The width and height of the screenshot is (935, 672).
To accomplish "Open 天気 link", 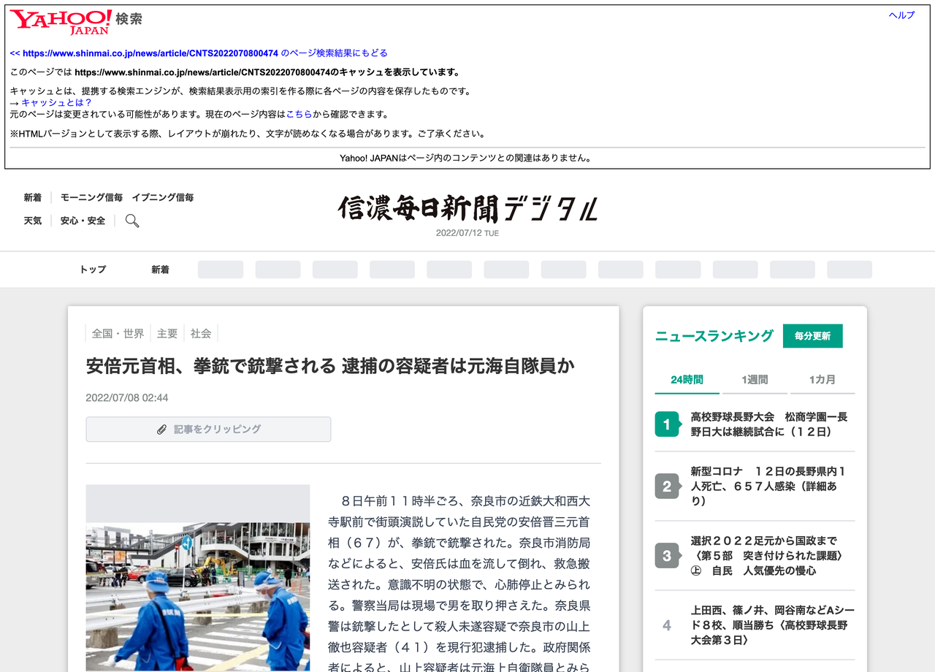I will pyautogui.click(x=33, y=221).
